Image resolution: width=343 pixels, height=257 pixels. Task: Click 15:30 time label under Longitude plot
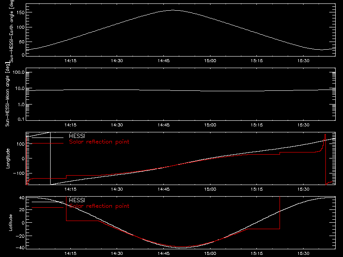pos(304,189)
